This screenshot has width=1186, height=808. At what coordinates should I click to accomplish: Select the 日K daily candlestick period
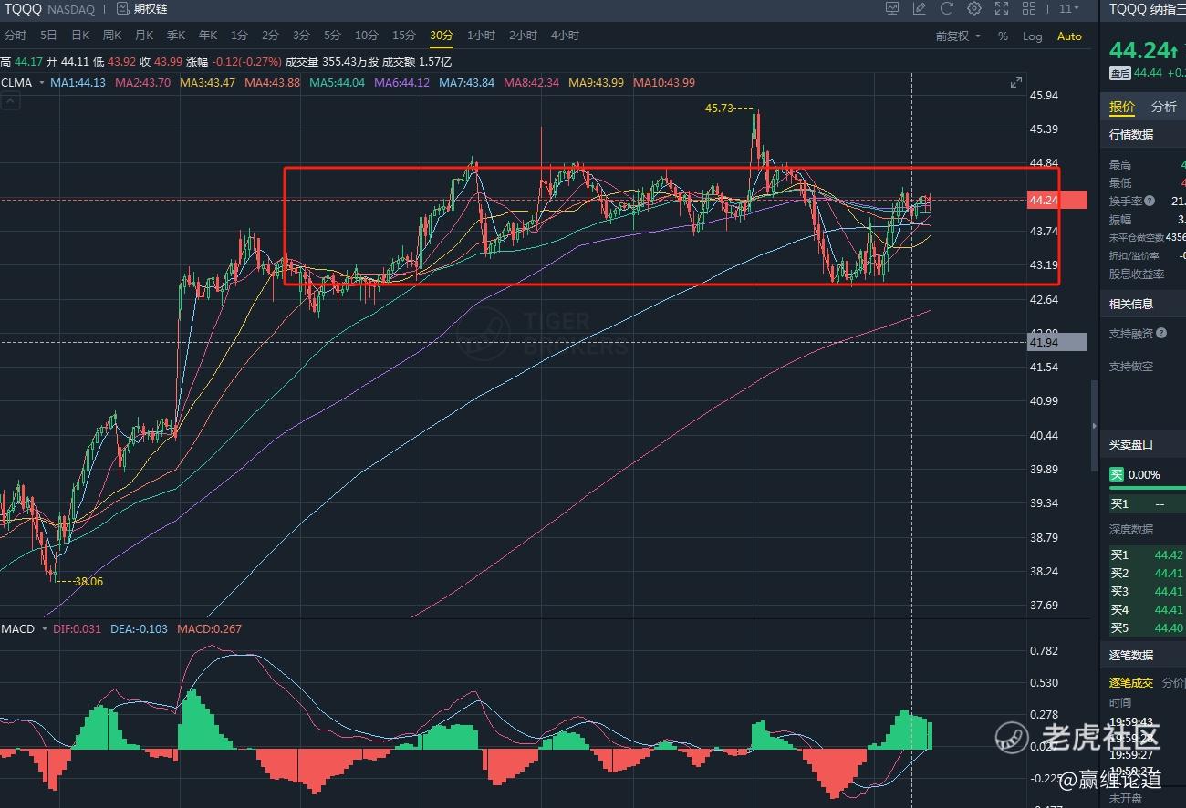[x=80, y=36]
